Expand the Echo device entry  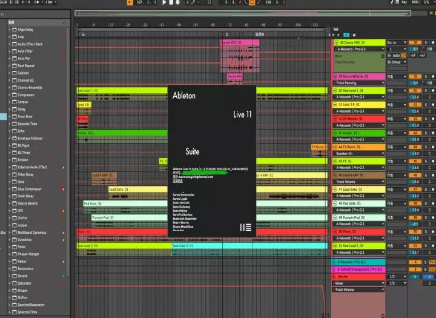pos(10,131)
